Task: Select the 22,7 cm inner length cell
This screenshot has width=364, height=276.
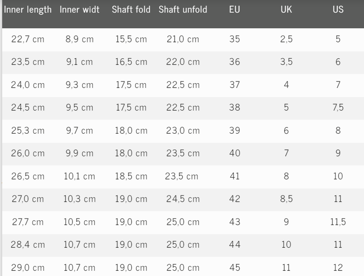Action: coord(28,39)
